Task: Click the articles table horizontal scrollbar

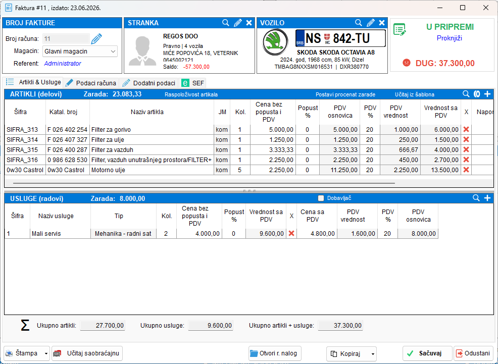Action: [x=204, y=183]
